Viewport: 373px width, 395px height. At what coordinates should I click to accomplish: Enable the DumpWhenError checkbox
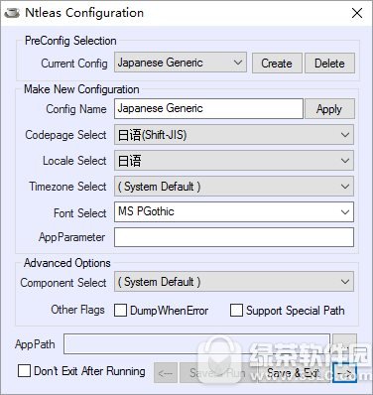click(120, 311)
